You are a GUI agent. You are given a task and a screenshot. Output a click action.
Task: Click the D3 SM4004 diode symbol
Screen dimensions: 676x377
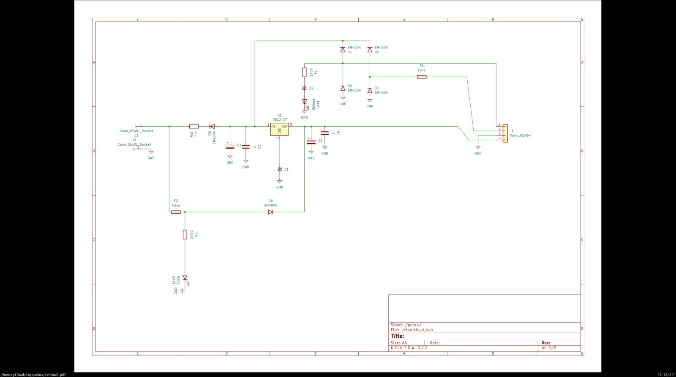[370, 90]
